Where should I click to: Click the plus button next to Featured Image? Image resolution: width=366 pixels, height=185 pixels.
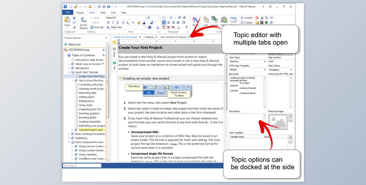point(290,115)
